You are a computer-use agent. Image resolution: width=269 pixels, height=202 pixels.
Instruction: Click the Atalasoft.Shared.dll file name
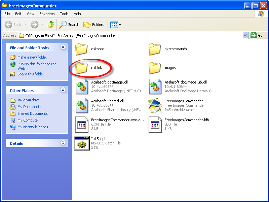[x=107, y=101]
